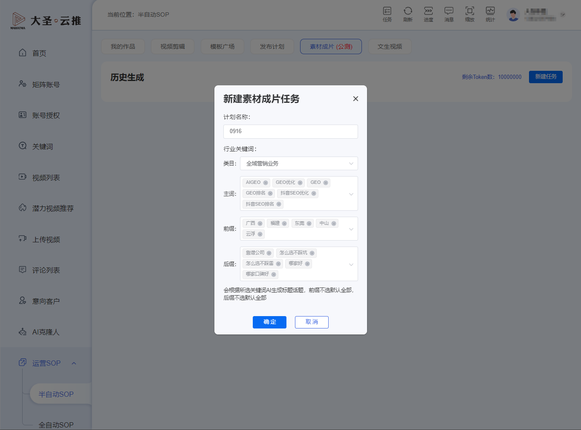Cancel the dialog with 取消 button
581x430 pixels.
click(312, 322)
